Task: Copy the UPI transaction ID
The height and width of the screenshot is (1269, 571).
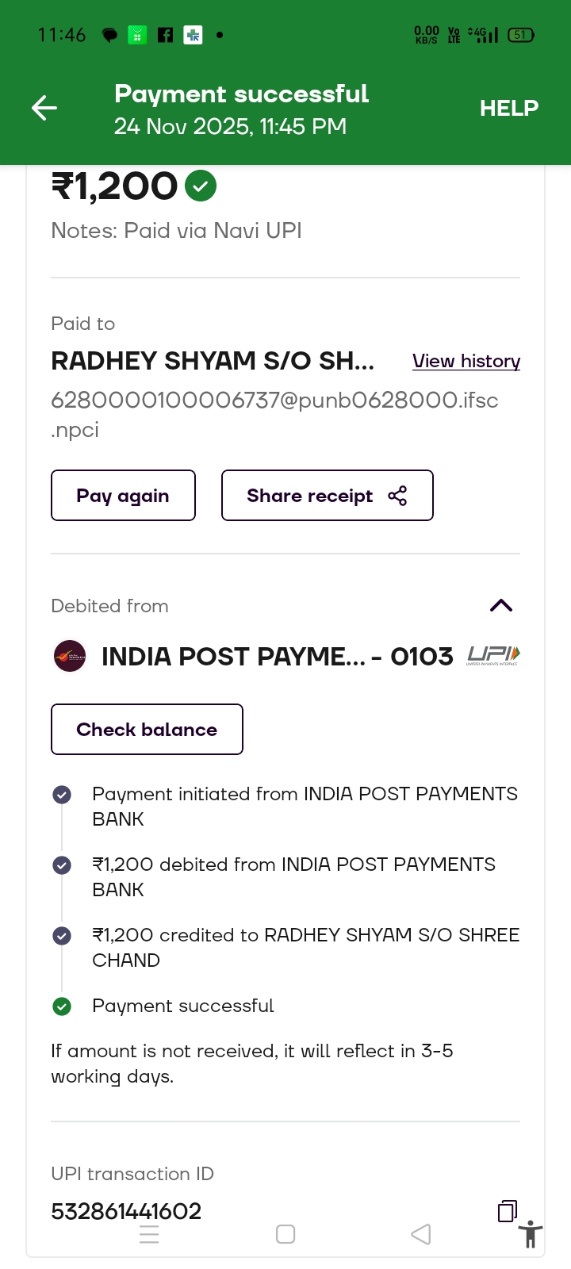Action: point(508,1211)
